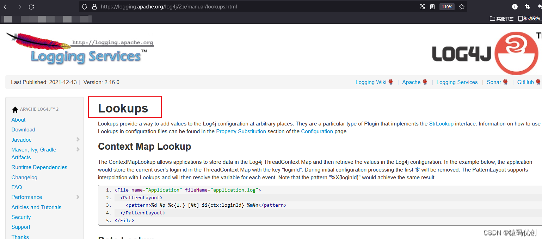Open the Configuration page link
Image resolution: width=542 pixels, height=239 pixels.
pos(317,131)
